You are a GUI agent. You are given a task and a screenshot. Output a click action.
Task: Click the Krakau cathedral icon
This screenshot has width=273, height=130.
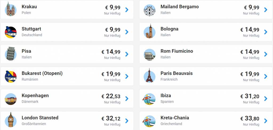11,9
